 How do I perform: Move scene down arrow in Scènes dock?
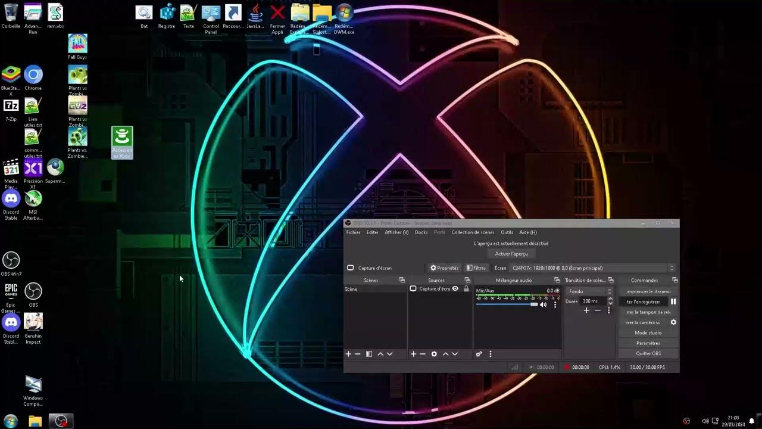tap(390, 354)
